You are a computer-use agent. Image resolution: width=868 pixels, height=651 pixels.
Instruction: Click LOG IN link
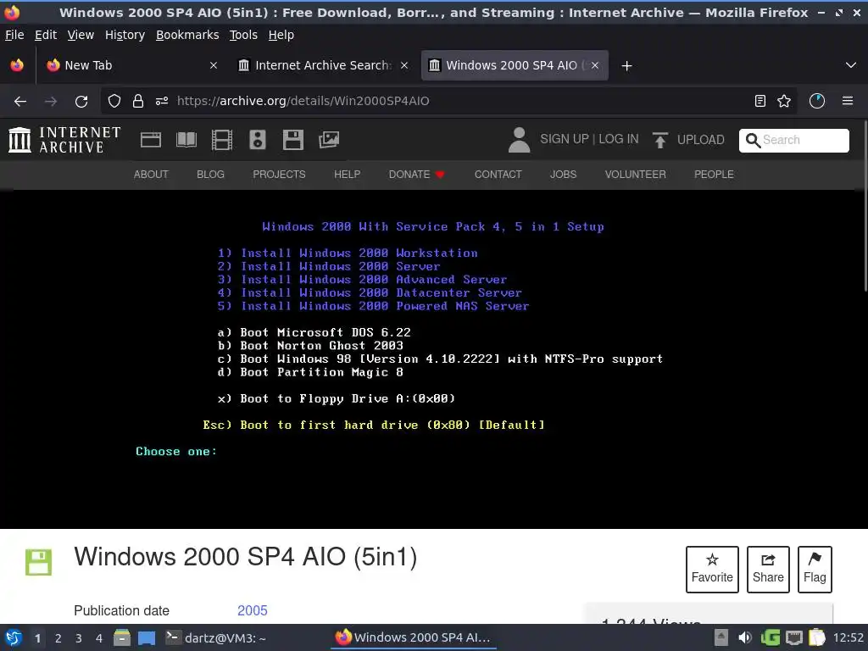click(618, 139)
